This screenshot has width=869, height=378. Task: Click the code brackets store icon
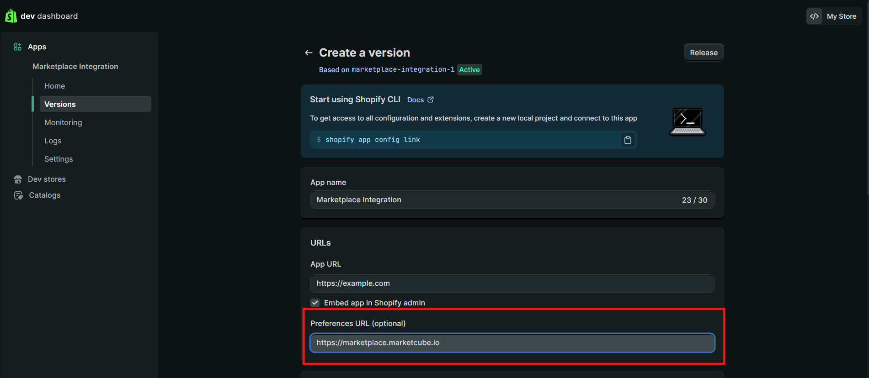pyautogui.click(x=814, y=16)
